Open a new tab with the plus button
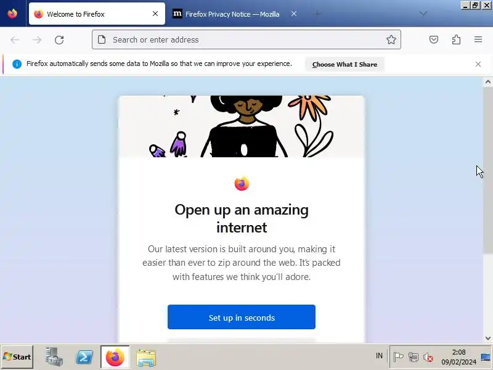 pyautogui.click(x=317, y=14)
